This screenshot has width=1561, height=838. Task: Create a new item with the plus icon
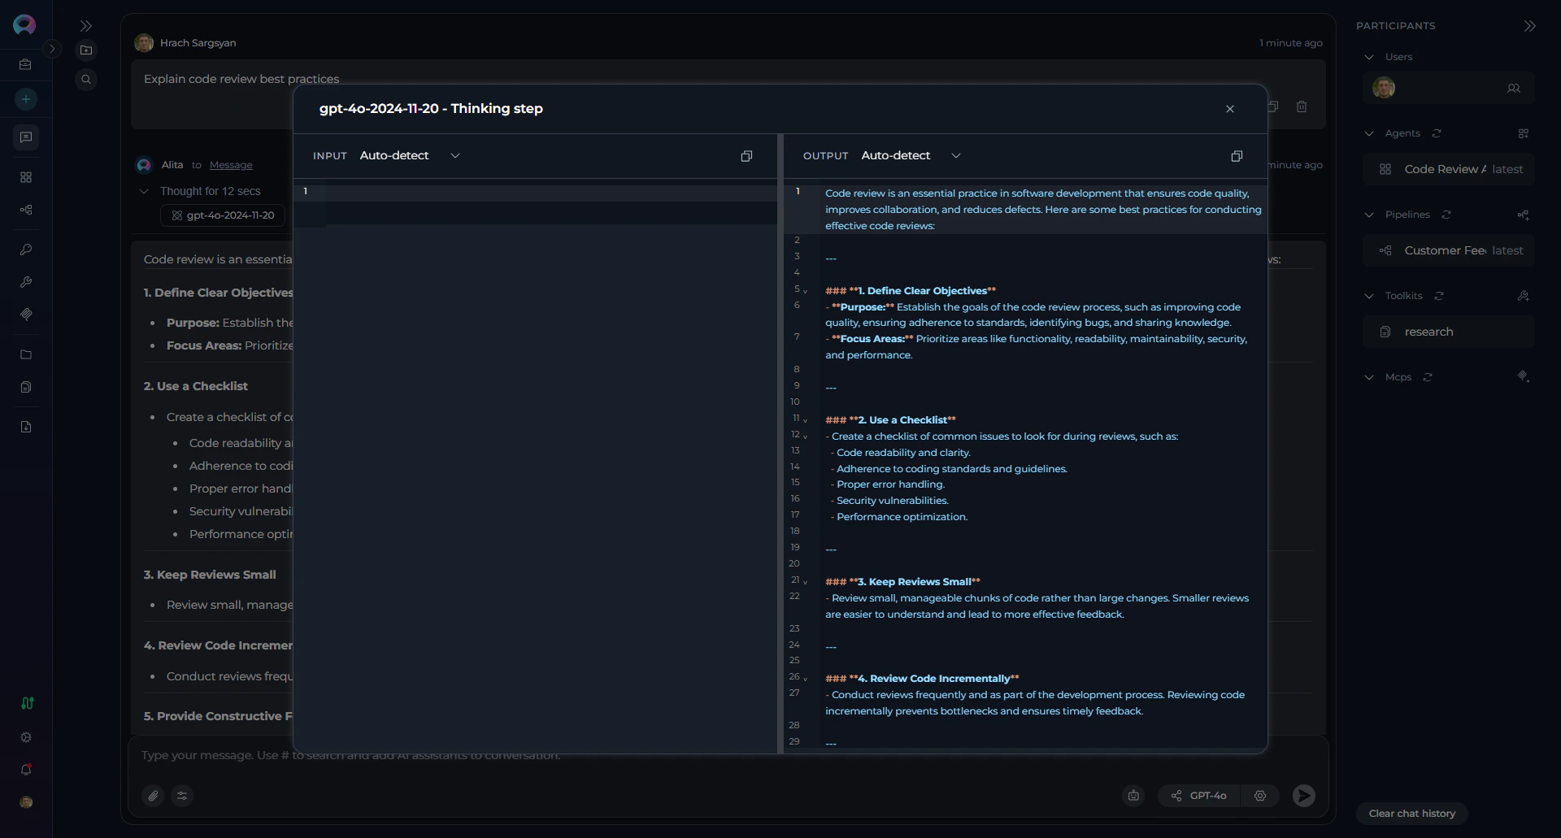[x=25, y=99]
